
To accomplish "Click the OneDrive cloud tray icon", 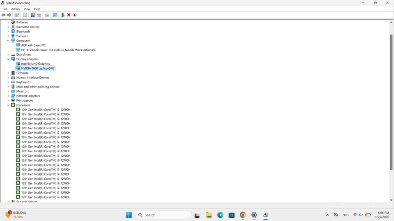I will (336, 215).
